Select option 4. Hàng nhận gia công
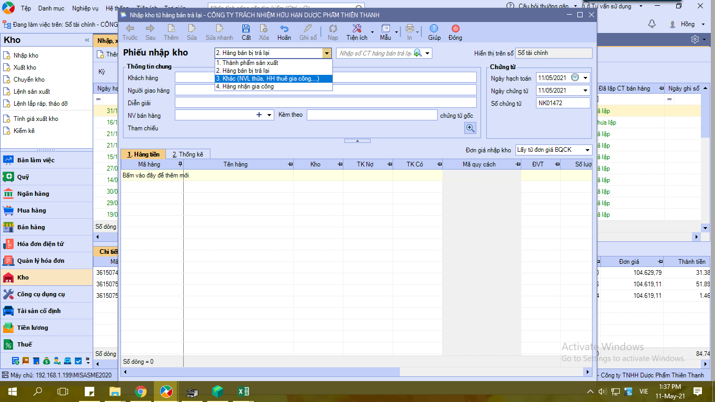The height and width of the screenshot is (402, 715). click(x=274, y=86)
